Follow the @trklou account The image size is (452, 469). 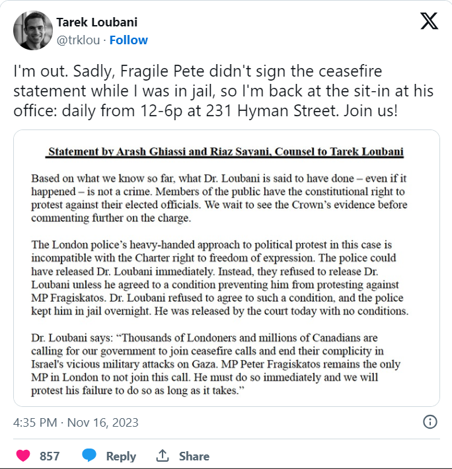click(x=129, y=40)
